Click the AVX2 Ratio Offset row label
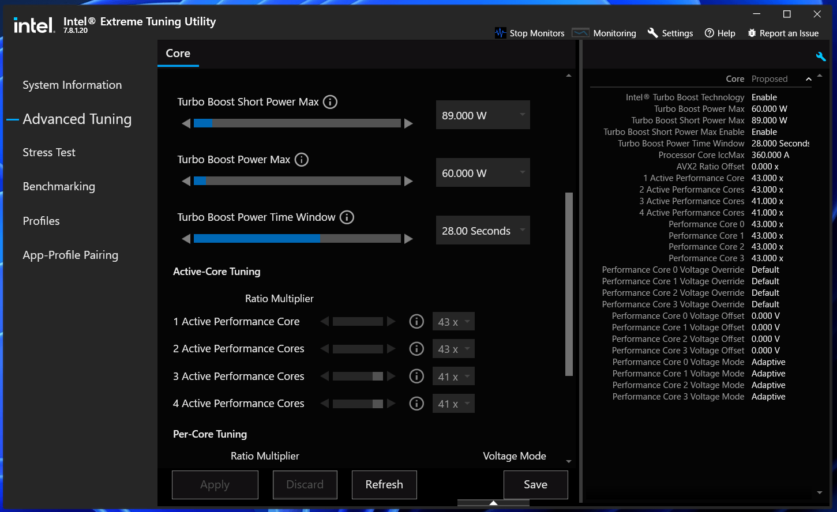This screenshot has height=512, width=837. click(710, 167)
